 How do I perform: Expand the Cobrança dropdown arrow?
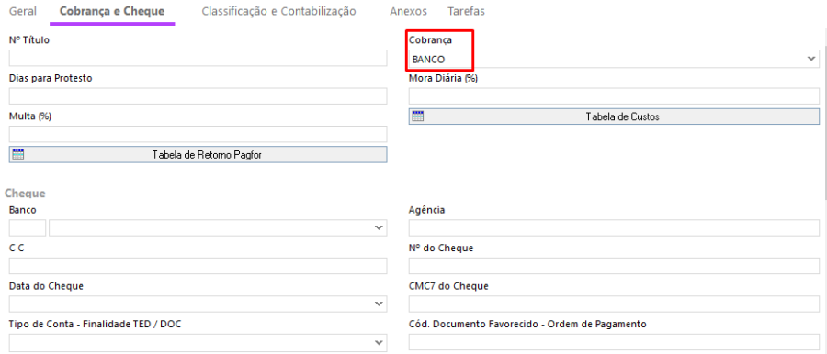pyautogui.click(x=811, y=59)
